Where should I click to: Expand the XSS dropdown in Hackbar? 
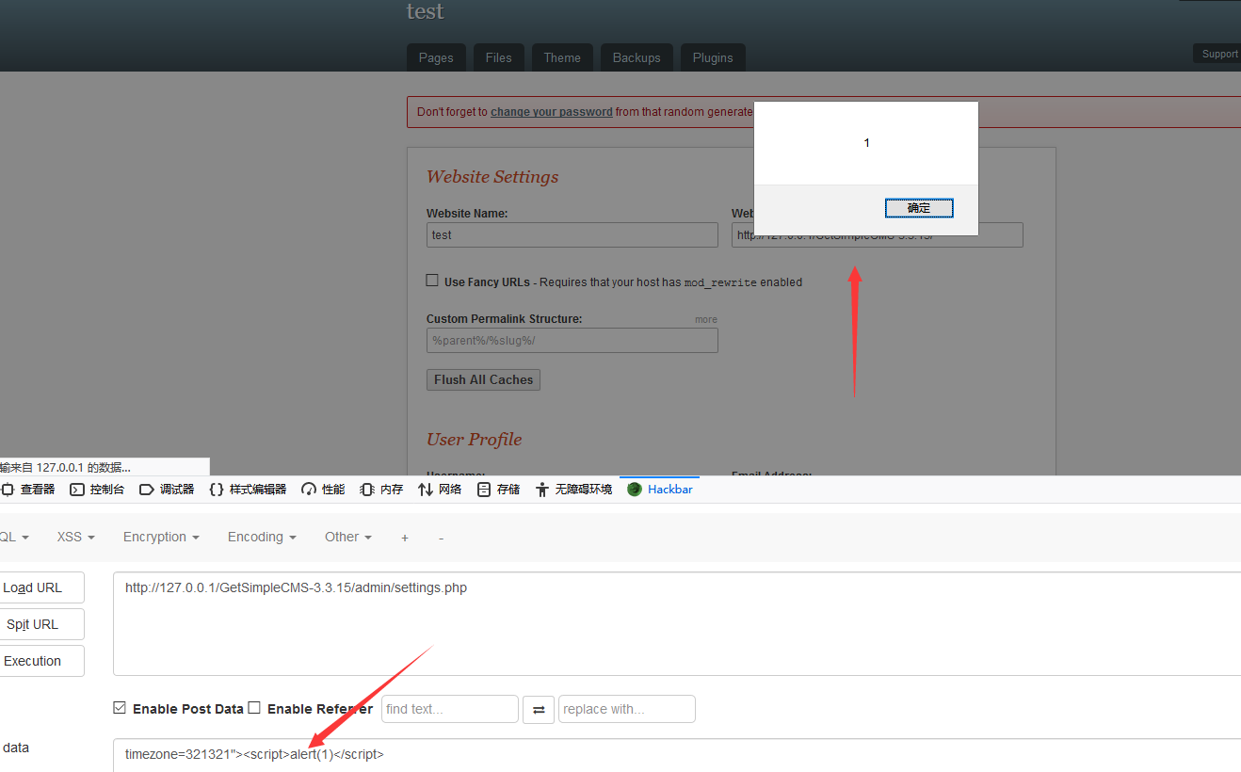[x=75, y=537]
